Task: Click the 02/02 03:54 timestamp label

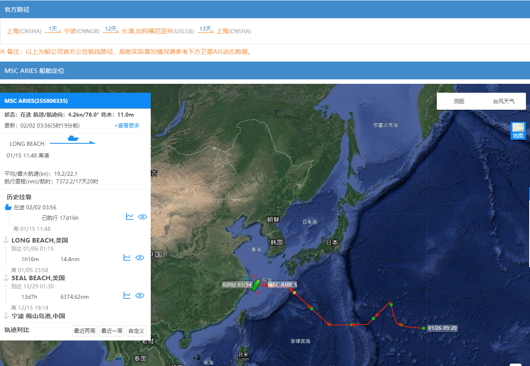Action: click(x=237, y=285)
